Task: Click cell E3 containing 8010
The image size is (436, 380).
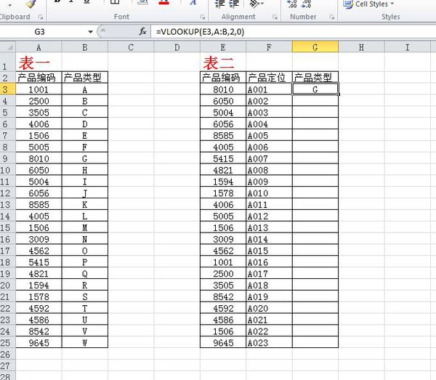Action: pyautogui.click(x=223, y=89)
